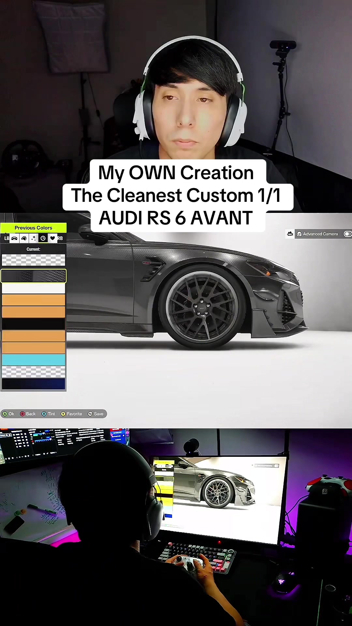
Task: Pick the white color swatch
Action: (x=34, y=288)
